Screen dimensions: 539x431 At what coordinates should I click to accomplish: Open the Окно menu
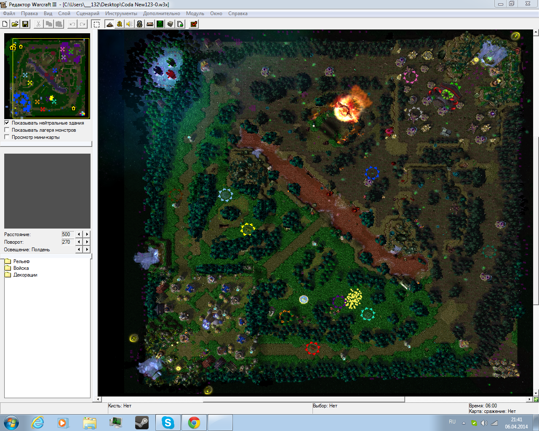pyautogui.click(x=216, y=13)
